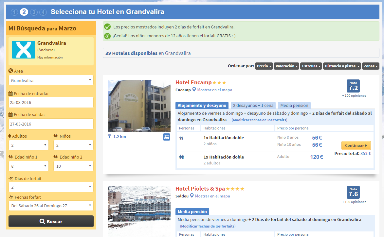Click 39 Hoteles disponibles heading
The image size is (384, 237).
(132, 53)
